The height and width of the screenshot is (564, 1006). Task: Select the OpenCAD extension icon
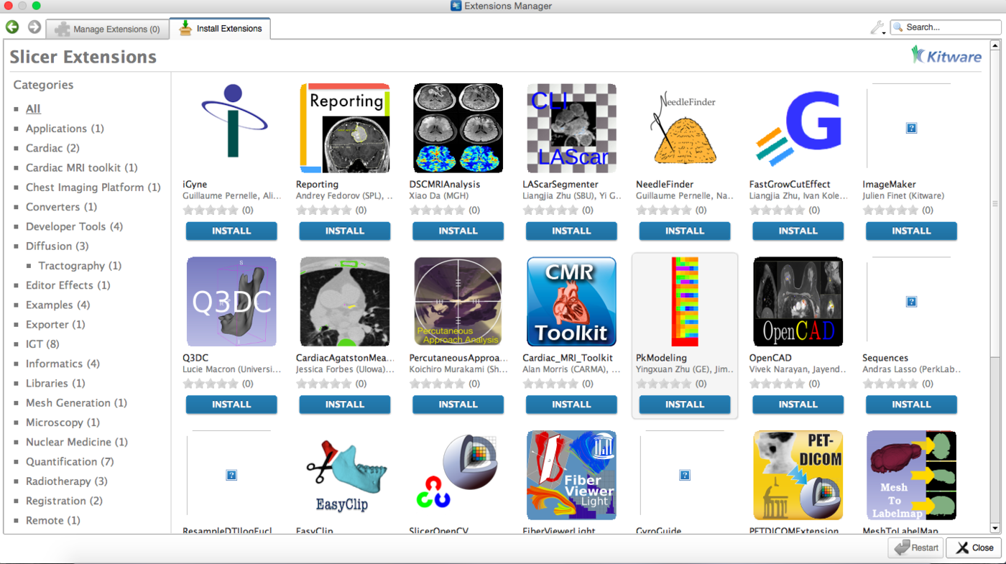798,302
